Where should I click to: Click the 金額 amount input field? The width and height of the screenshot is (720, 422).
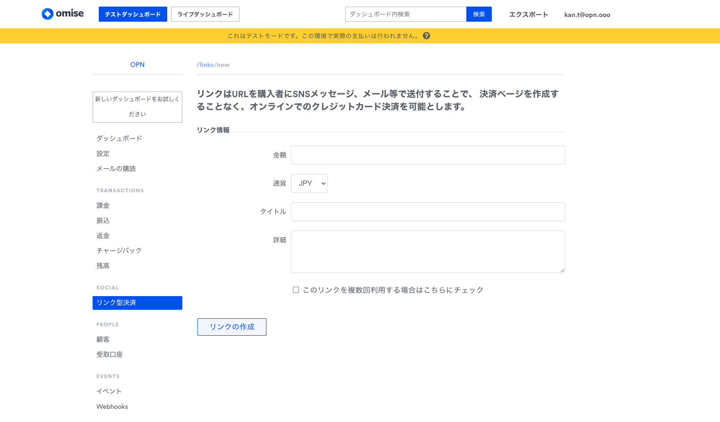point(428,155)
